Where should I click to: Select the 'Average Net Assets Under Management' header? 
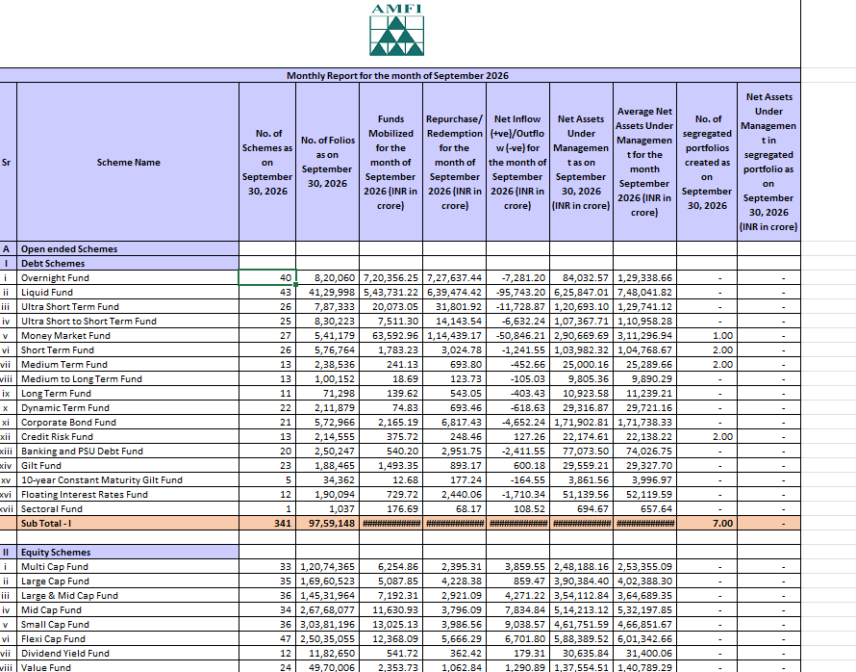(x=644, y=163)
